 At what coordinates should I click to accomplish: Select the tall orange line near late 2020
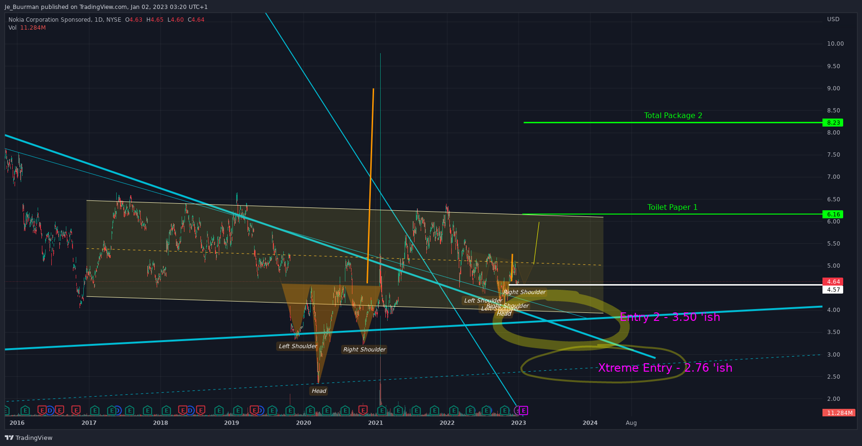point(370,186)
